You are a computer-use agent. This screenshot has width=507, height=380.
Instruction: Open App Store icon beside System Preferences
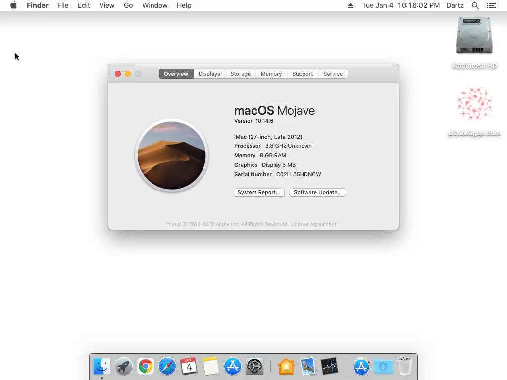coord(233,367)
